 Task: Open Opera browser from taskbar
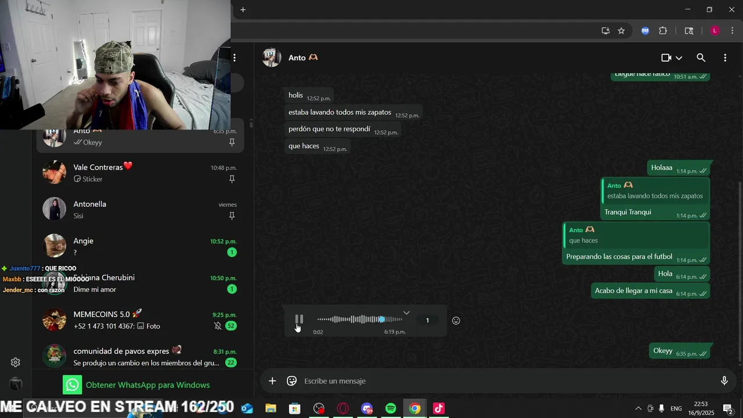pyautogui.click(x=343, y=409)
